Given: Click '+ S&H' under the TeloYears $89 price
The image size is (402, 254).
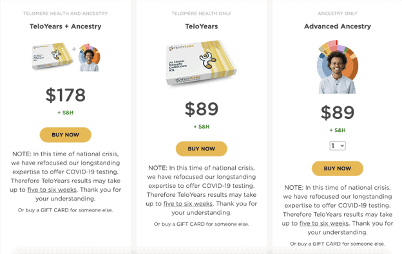Looking at the screenshot, I should 202,127.
